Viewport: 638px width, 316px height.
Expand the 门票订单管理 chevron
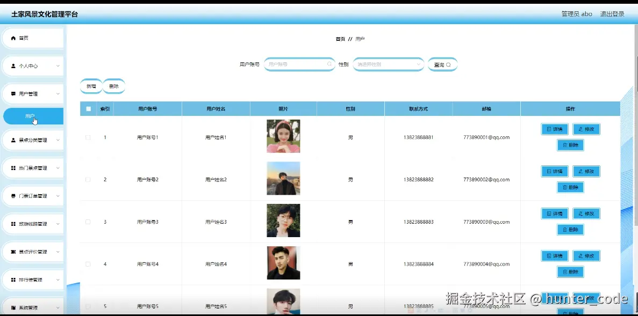[x=58, y=196]
